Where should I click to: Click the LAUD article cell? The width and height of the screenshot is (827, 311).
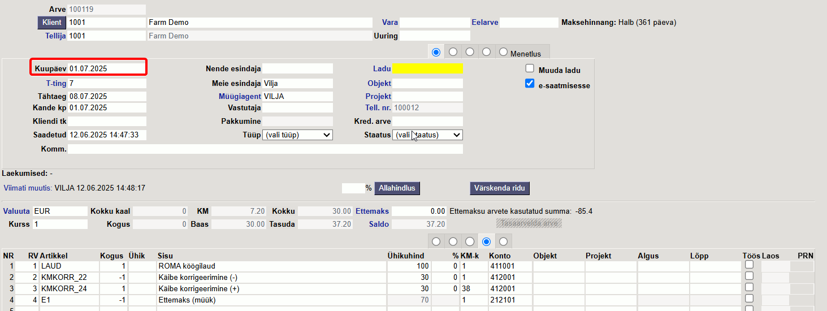70,266
